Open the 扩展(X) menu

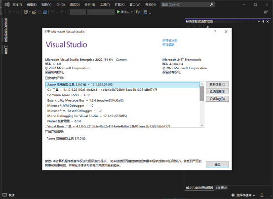click(x=119, y=5)
